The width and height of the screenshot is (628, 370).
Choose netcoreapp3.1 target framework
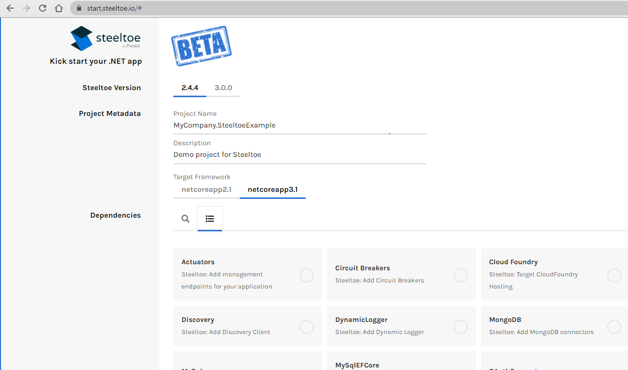[x=273, y=190]
